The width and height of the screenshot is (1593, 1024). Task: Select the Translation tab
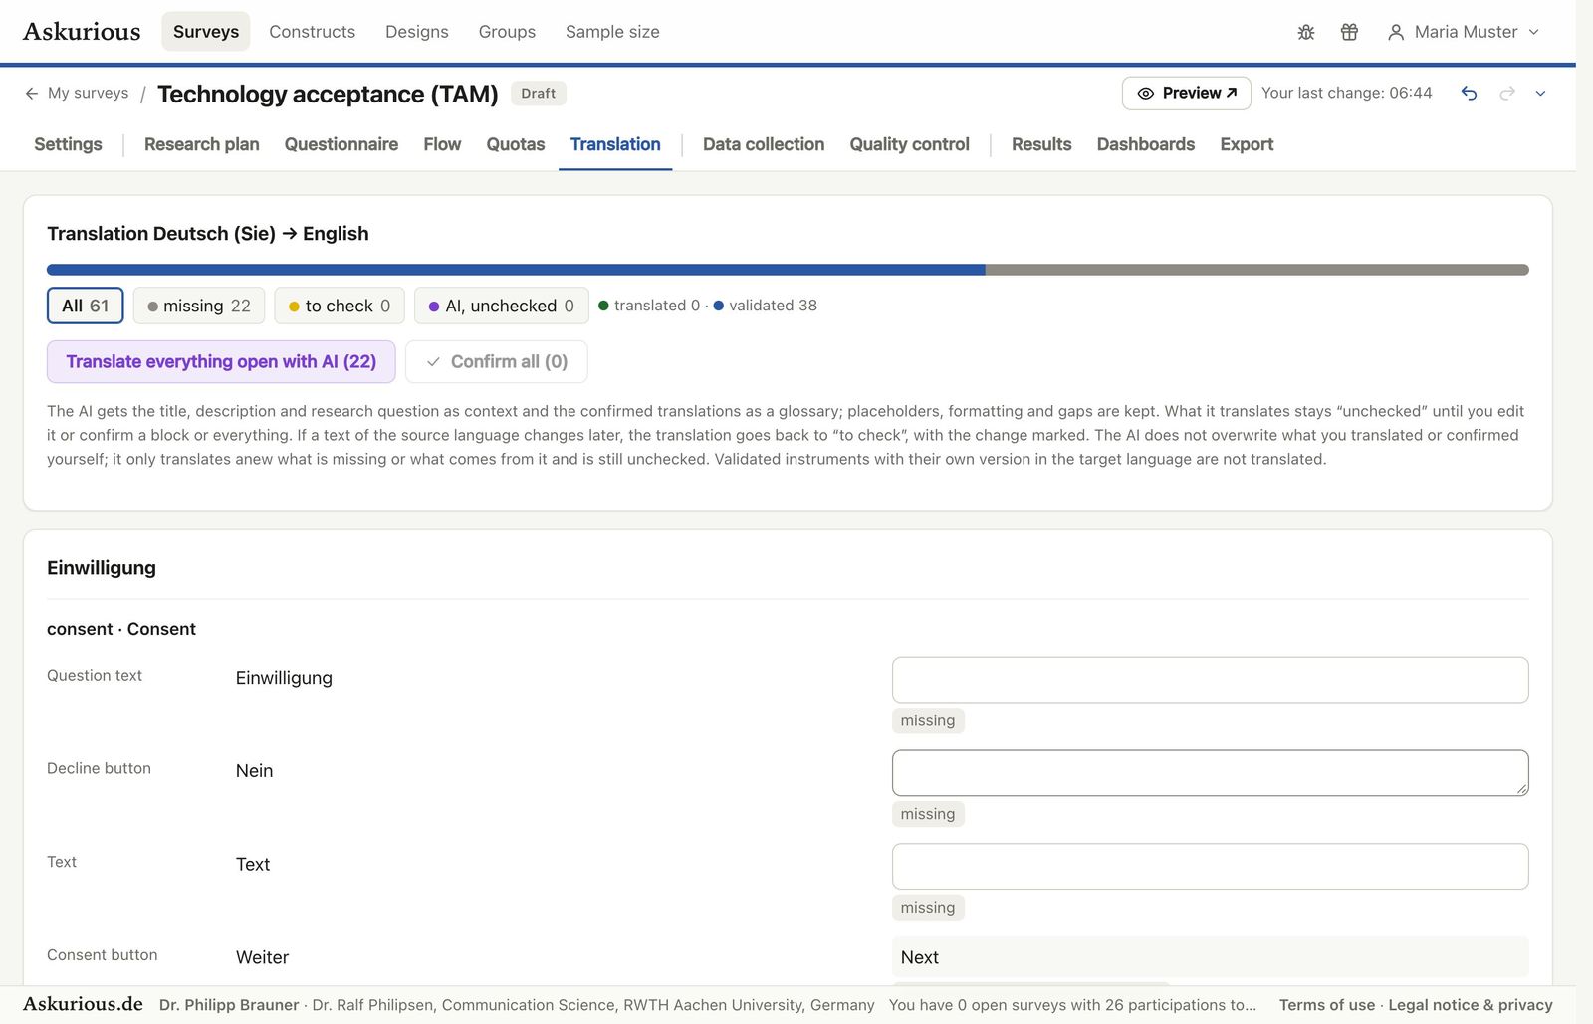pos(615,144)
